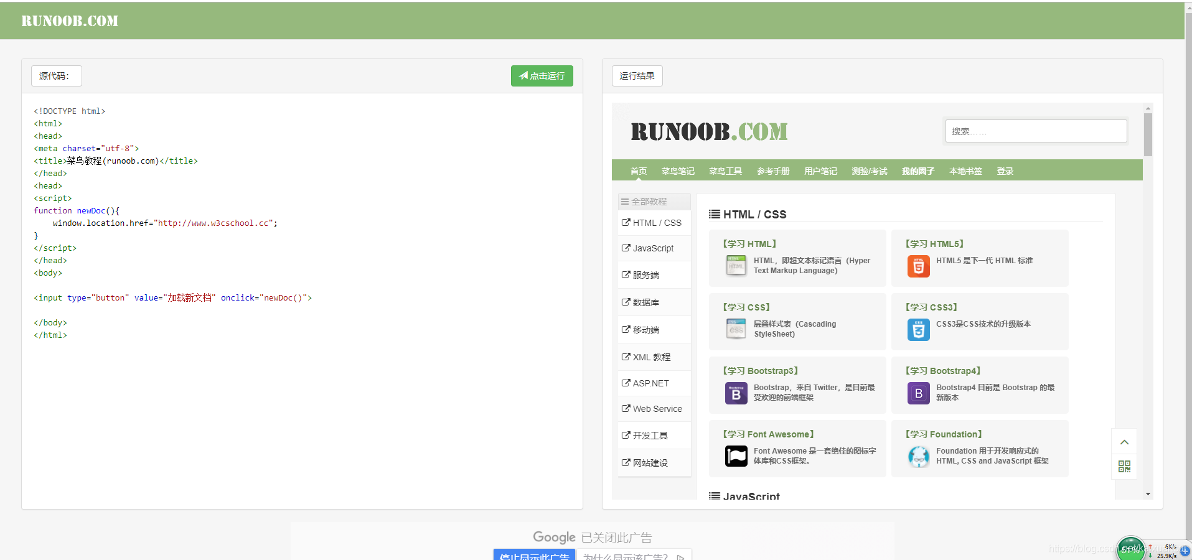This screenshot has width=1192, height=560.
Task: Open the 登录 nav item
Action: pos(1005,171)
